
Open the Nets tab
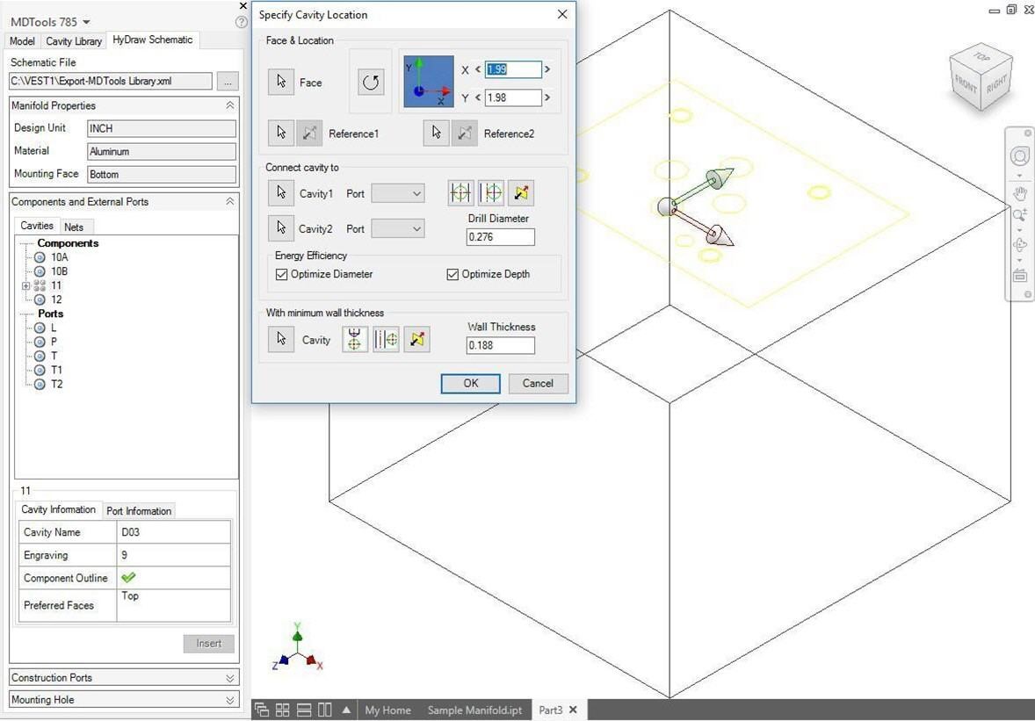[74, 227]
